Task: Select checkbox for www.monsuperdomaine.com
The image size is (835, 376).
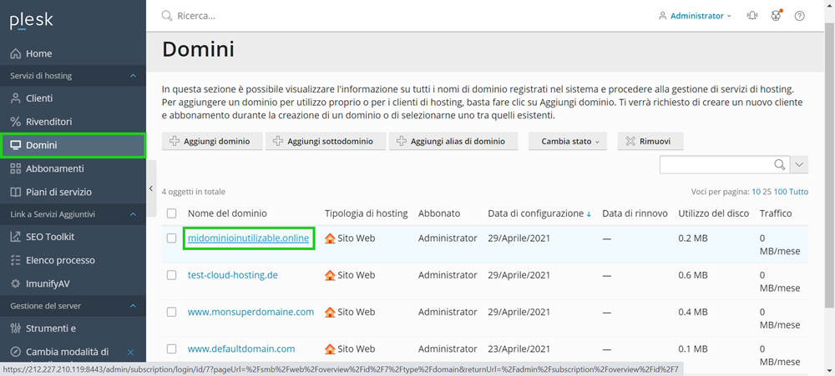Action: [171, 312]
